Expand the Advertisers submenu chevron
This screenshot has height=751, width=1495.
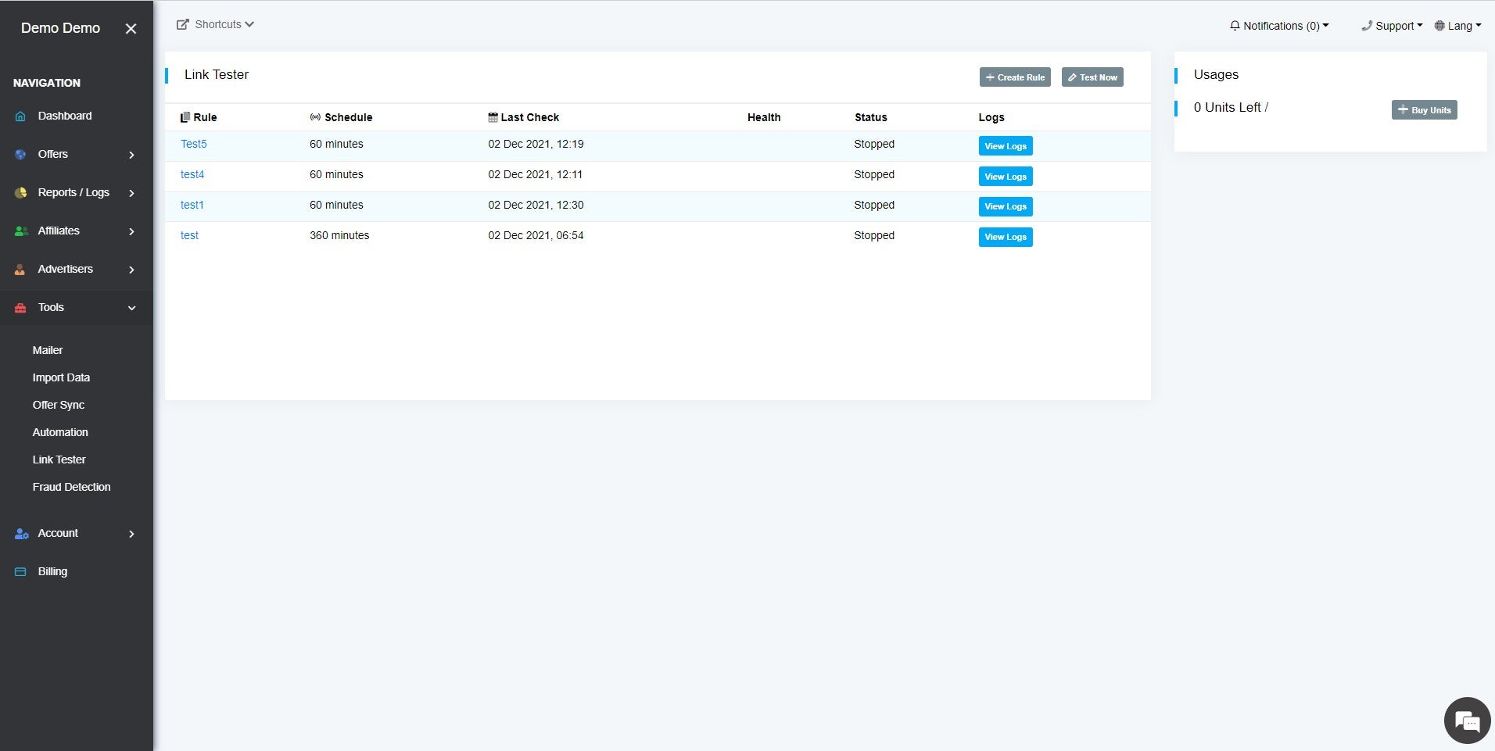(x=131, y=270)
